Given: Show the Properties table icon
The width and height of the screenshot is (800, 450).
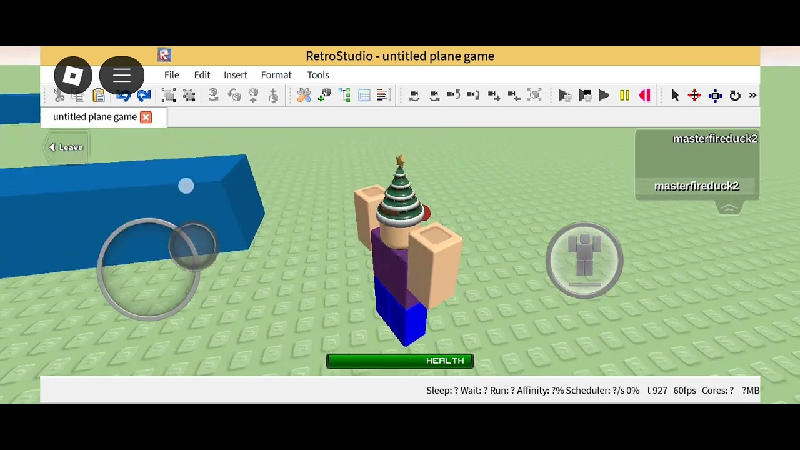Looking at the screenshot, I should click(364, 96).
